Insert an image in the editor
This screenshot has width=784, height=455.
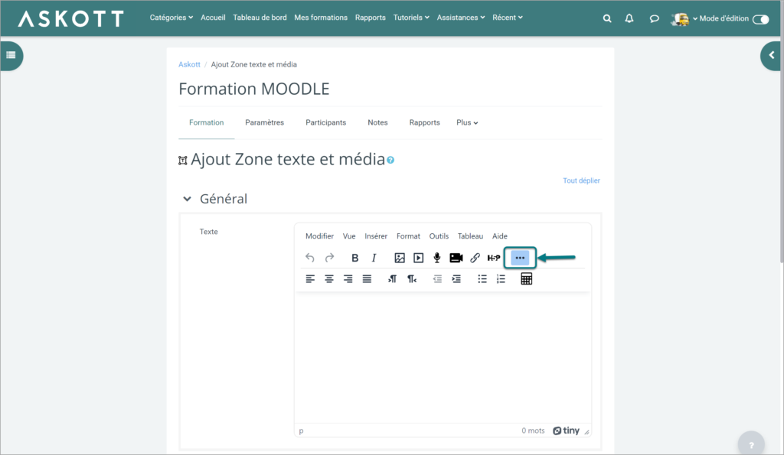tap(400, 258)
